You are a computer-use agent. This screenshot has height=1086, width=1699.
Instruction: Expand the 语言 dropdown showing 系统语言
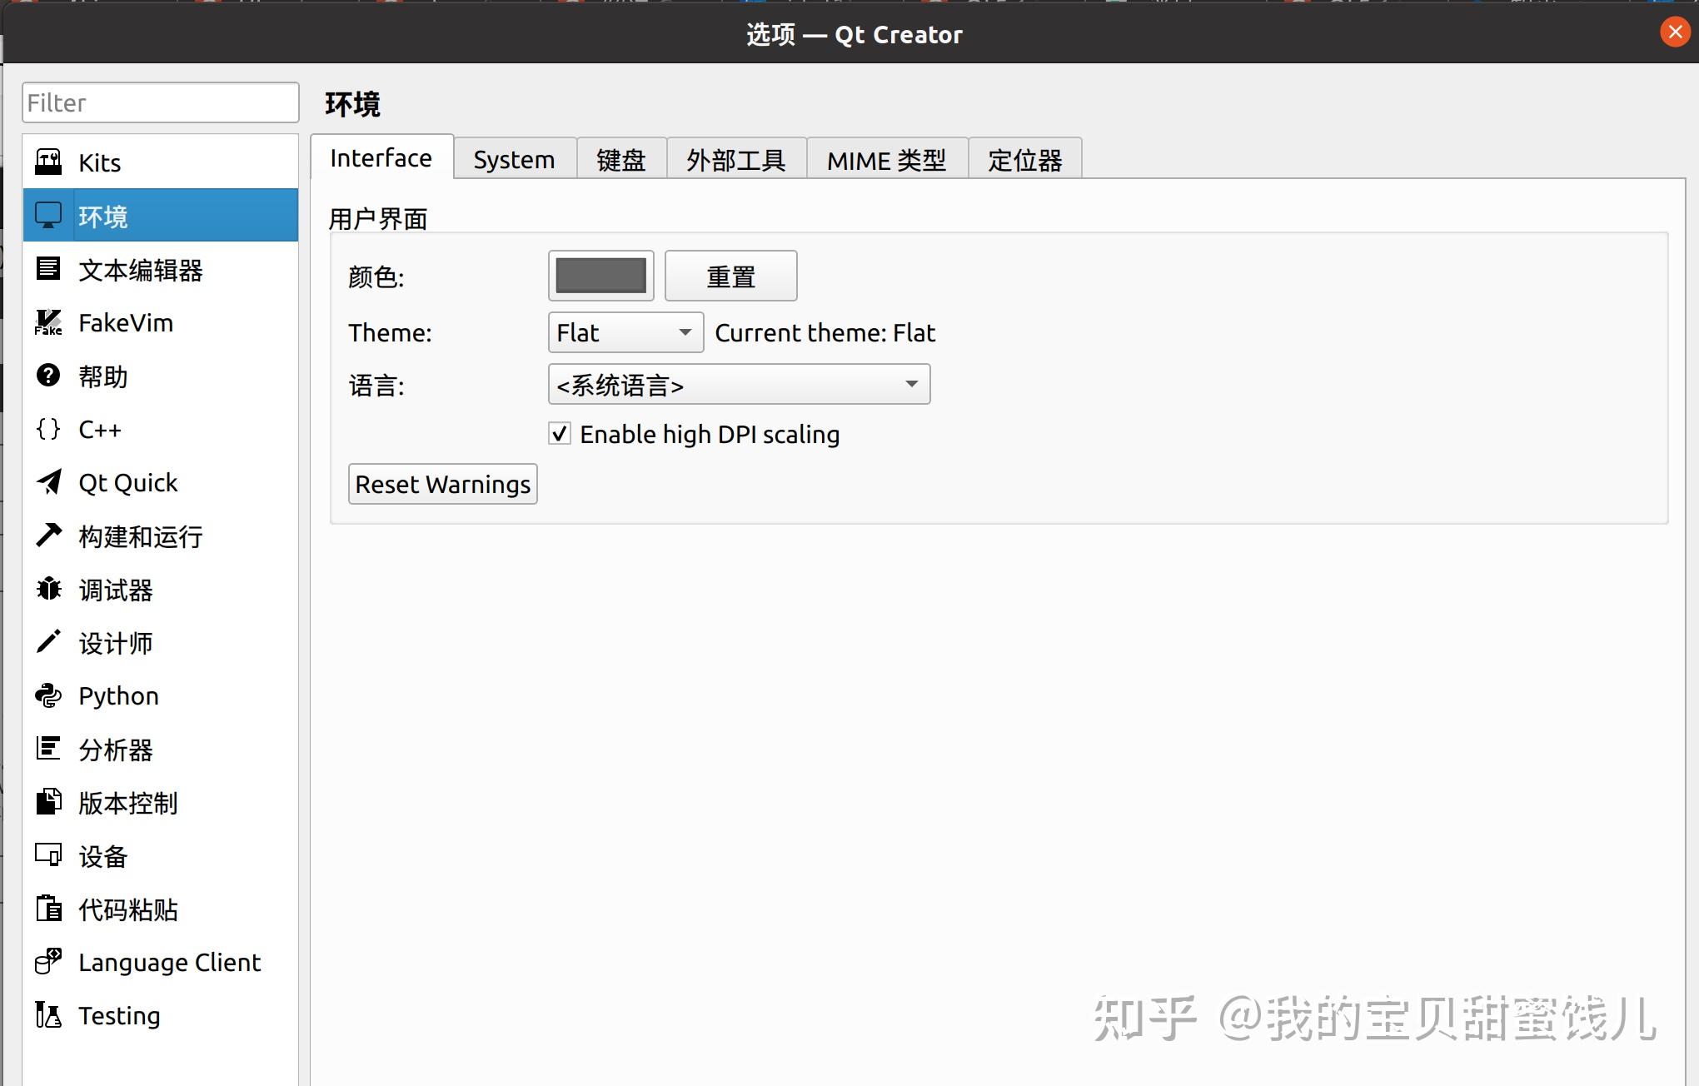[738, 385]
